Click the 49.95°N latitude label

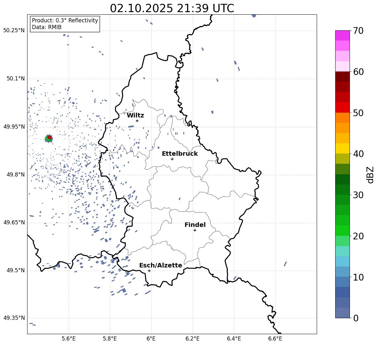point(14,127)
